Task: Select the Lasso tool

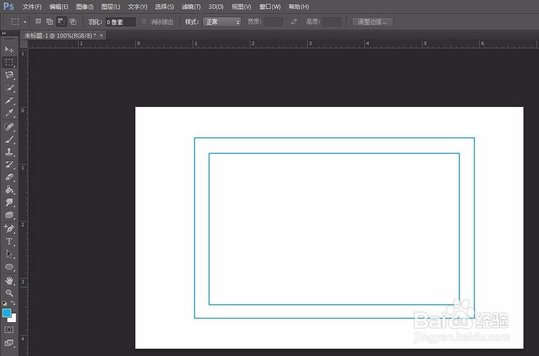Action: click(x=9, y=75)
